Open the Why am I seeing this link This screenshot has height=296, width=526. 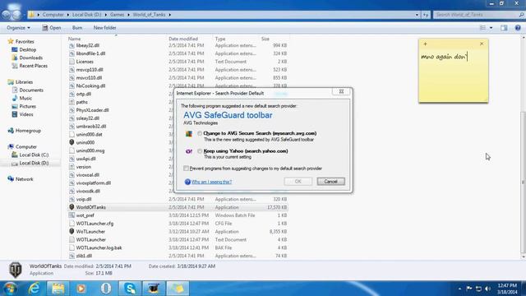click(211, 182)
